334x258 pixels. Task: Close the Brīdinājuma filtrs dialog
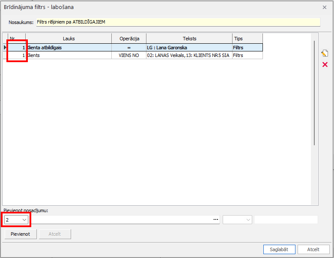[x=325, y=7]
